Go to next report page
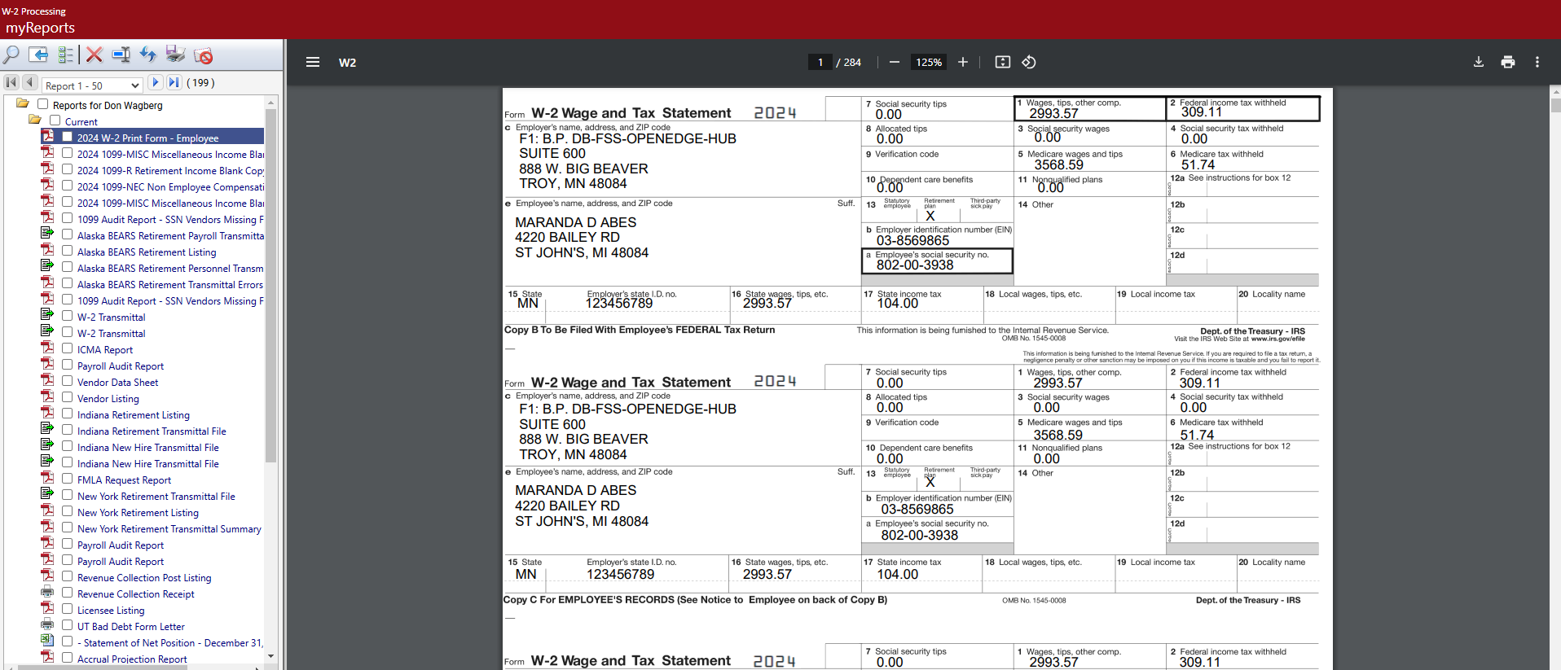 click(x=156, y=82)
